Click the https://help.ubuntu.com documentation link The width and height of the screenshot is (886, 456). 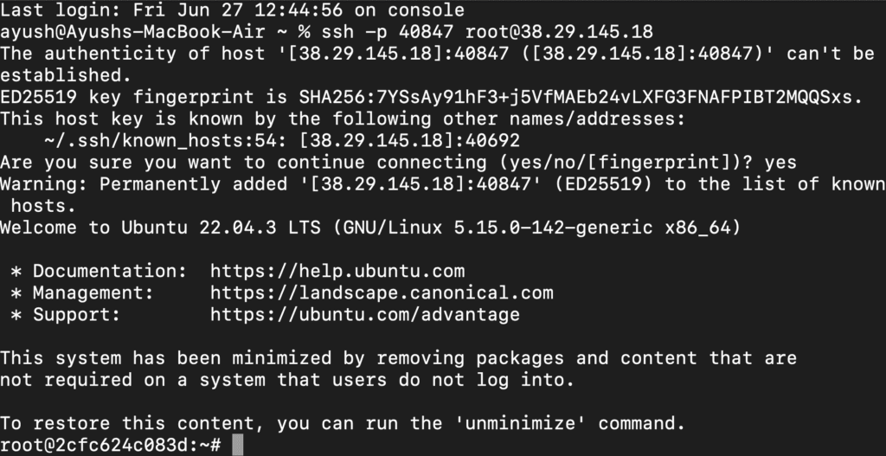pos(337,271)
